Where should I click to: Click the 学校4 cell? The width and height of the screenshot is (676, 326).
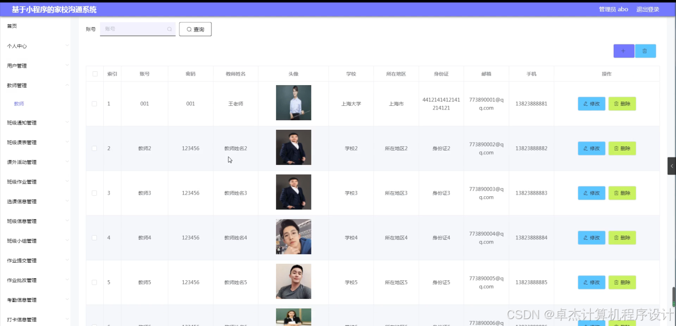point(351,238)
